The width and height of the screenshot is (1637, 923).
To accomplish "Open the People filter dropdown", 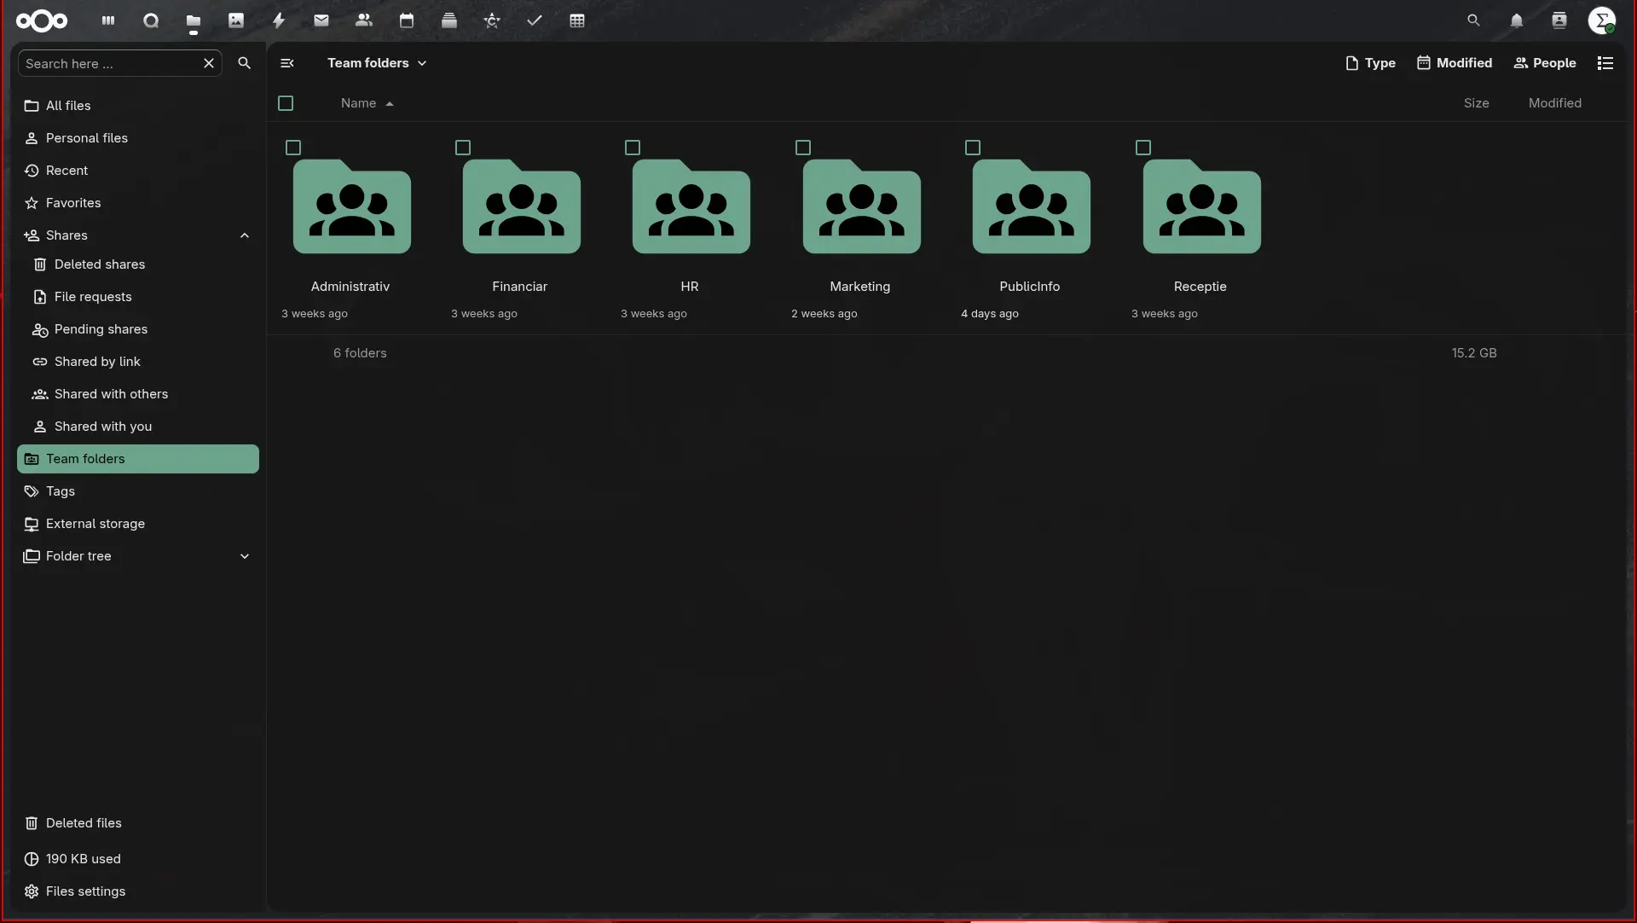I will [x=1545, y=63].
